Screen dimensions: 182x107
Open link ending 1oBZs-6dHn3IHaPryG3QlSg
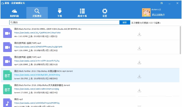[36, 89]
